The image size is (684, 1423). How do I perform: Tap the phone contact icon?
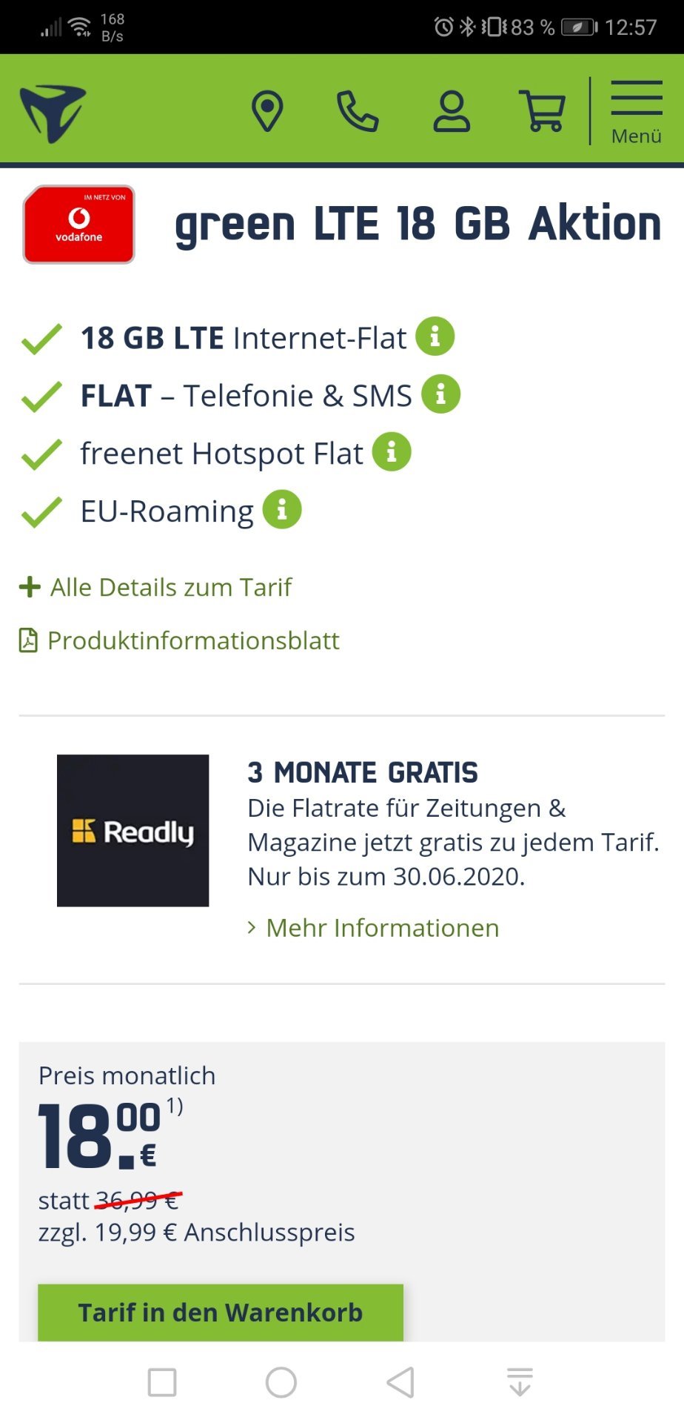coord(358,111)
